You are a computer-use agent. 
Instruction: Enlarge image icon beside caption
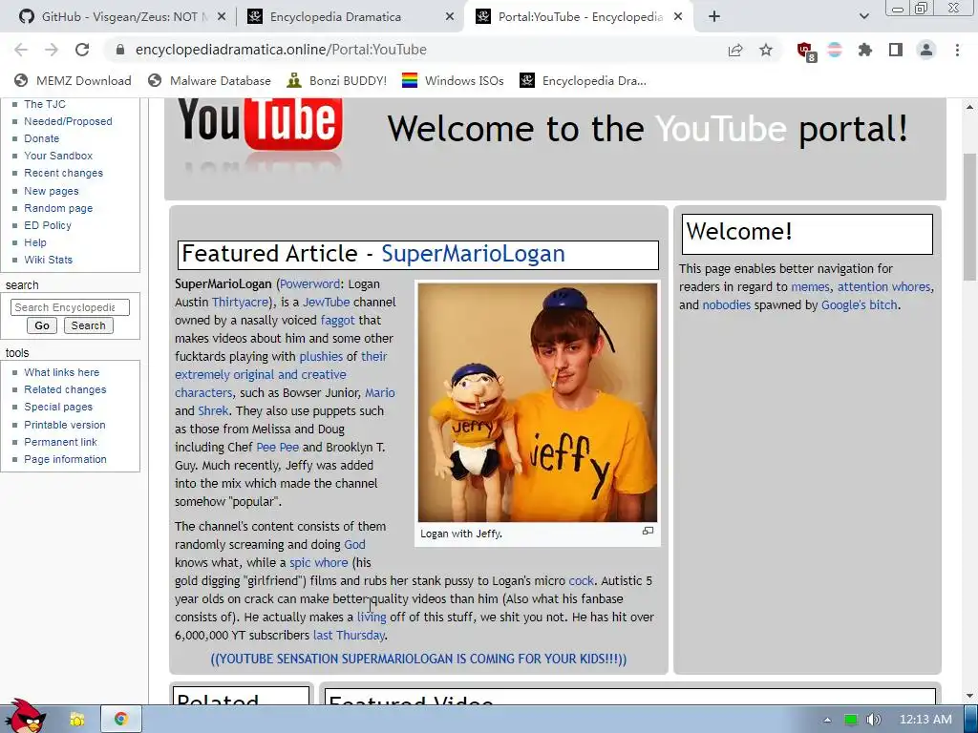tap(648, 531)
